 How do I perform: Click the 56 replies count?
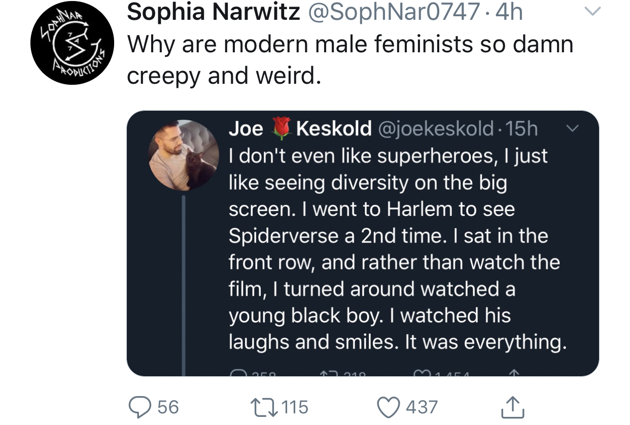(x=168, y=407)
